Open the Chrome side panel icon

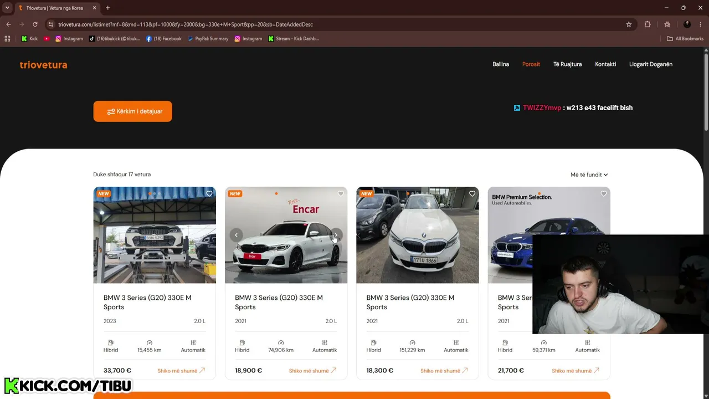coord(667,24)
